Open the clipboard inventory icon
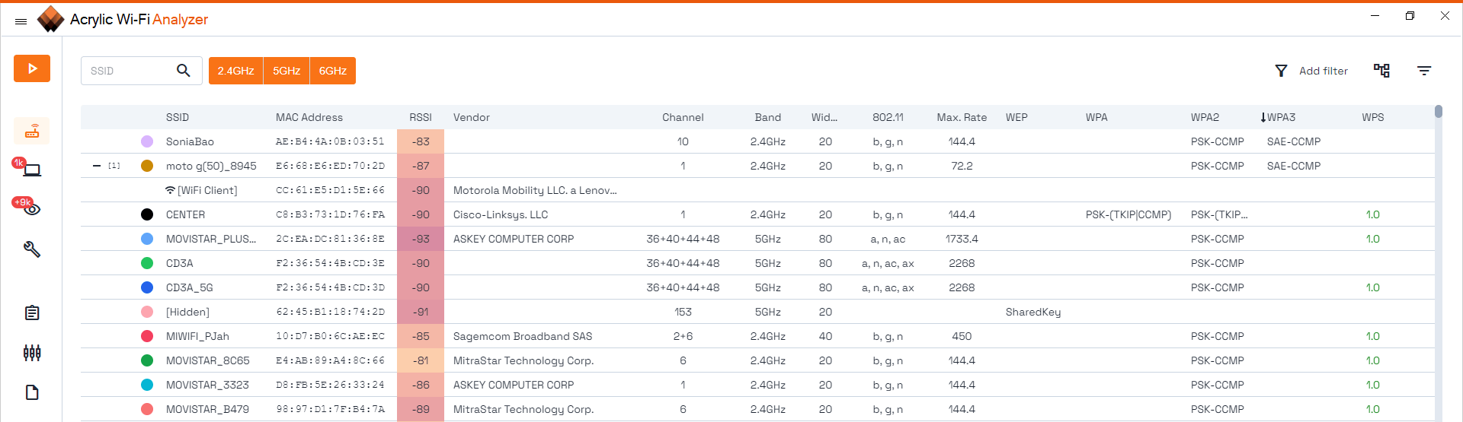Image resolution: width=1463 pixels, height=422 pixels. click(x=32, y=313)
